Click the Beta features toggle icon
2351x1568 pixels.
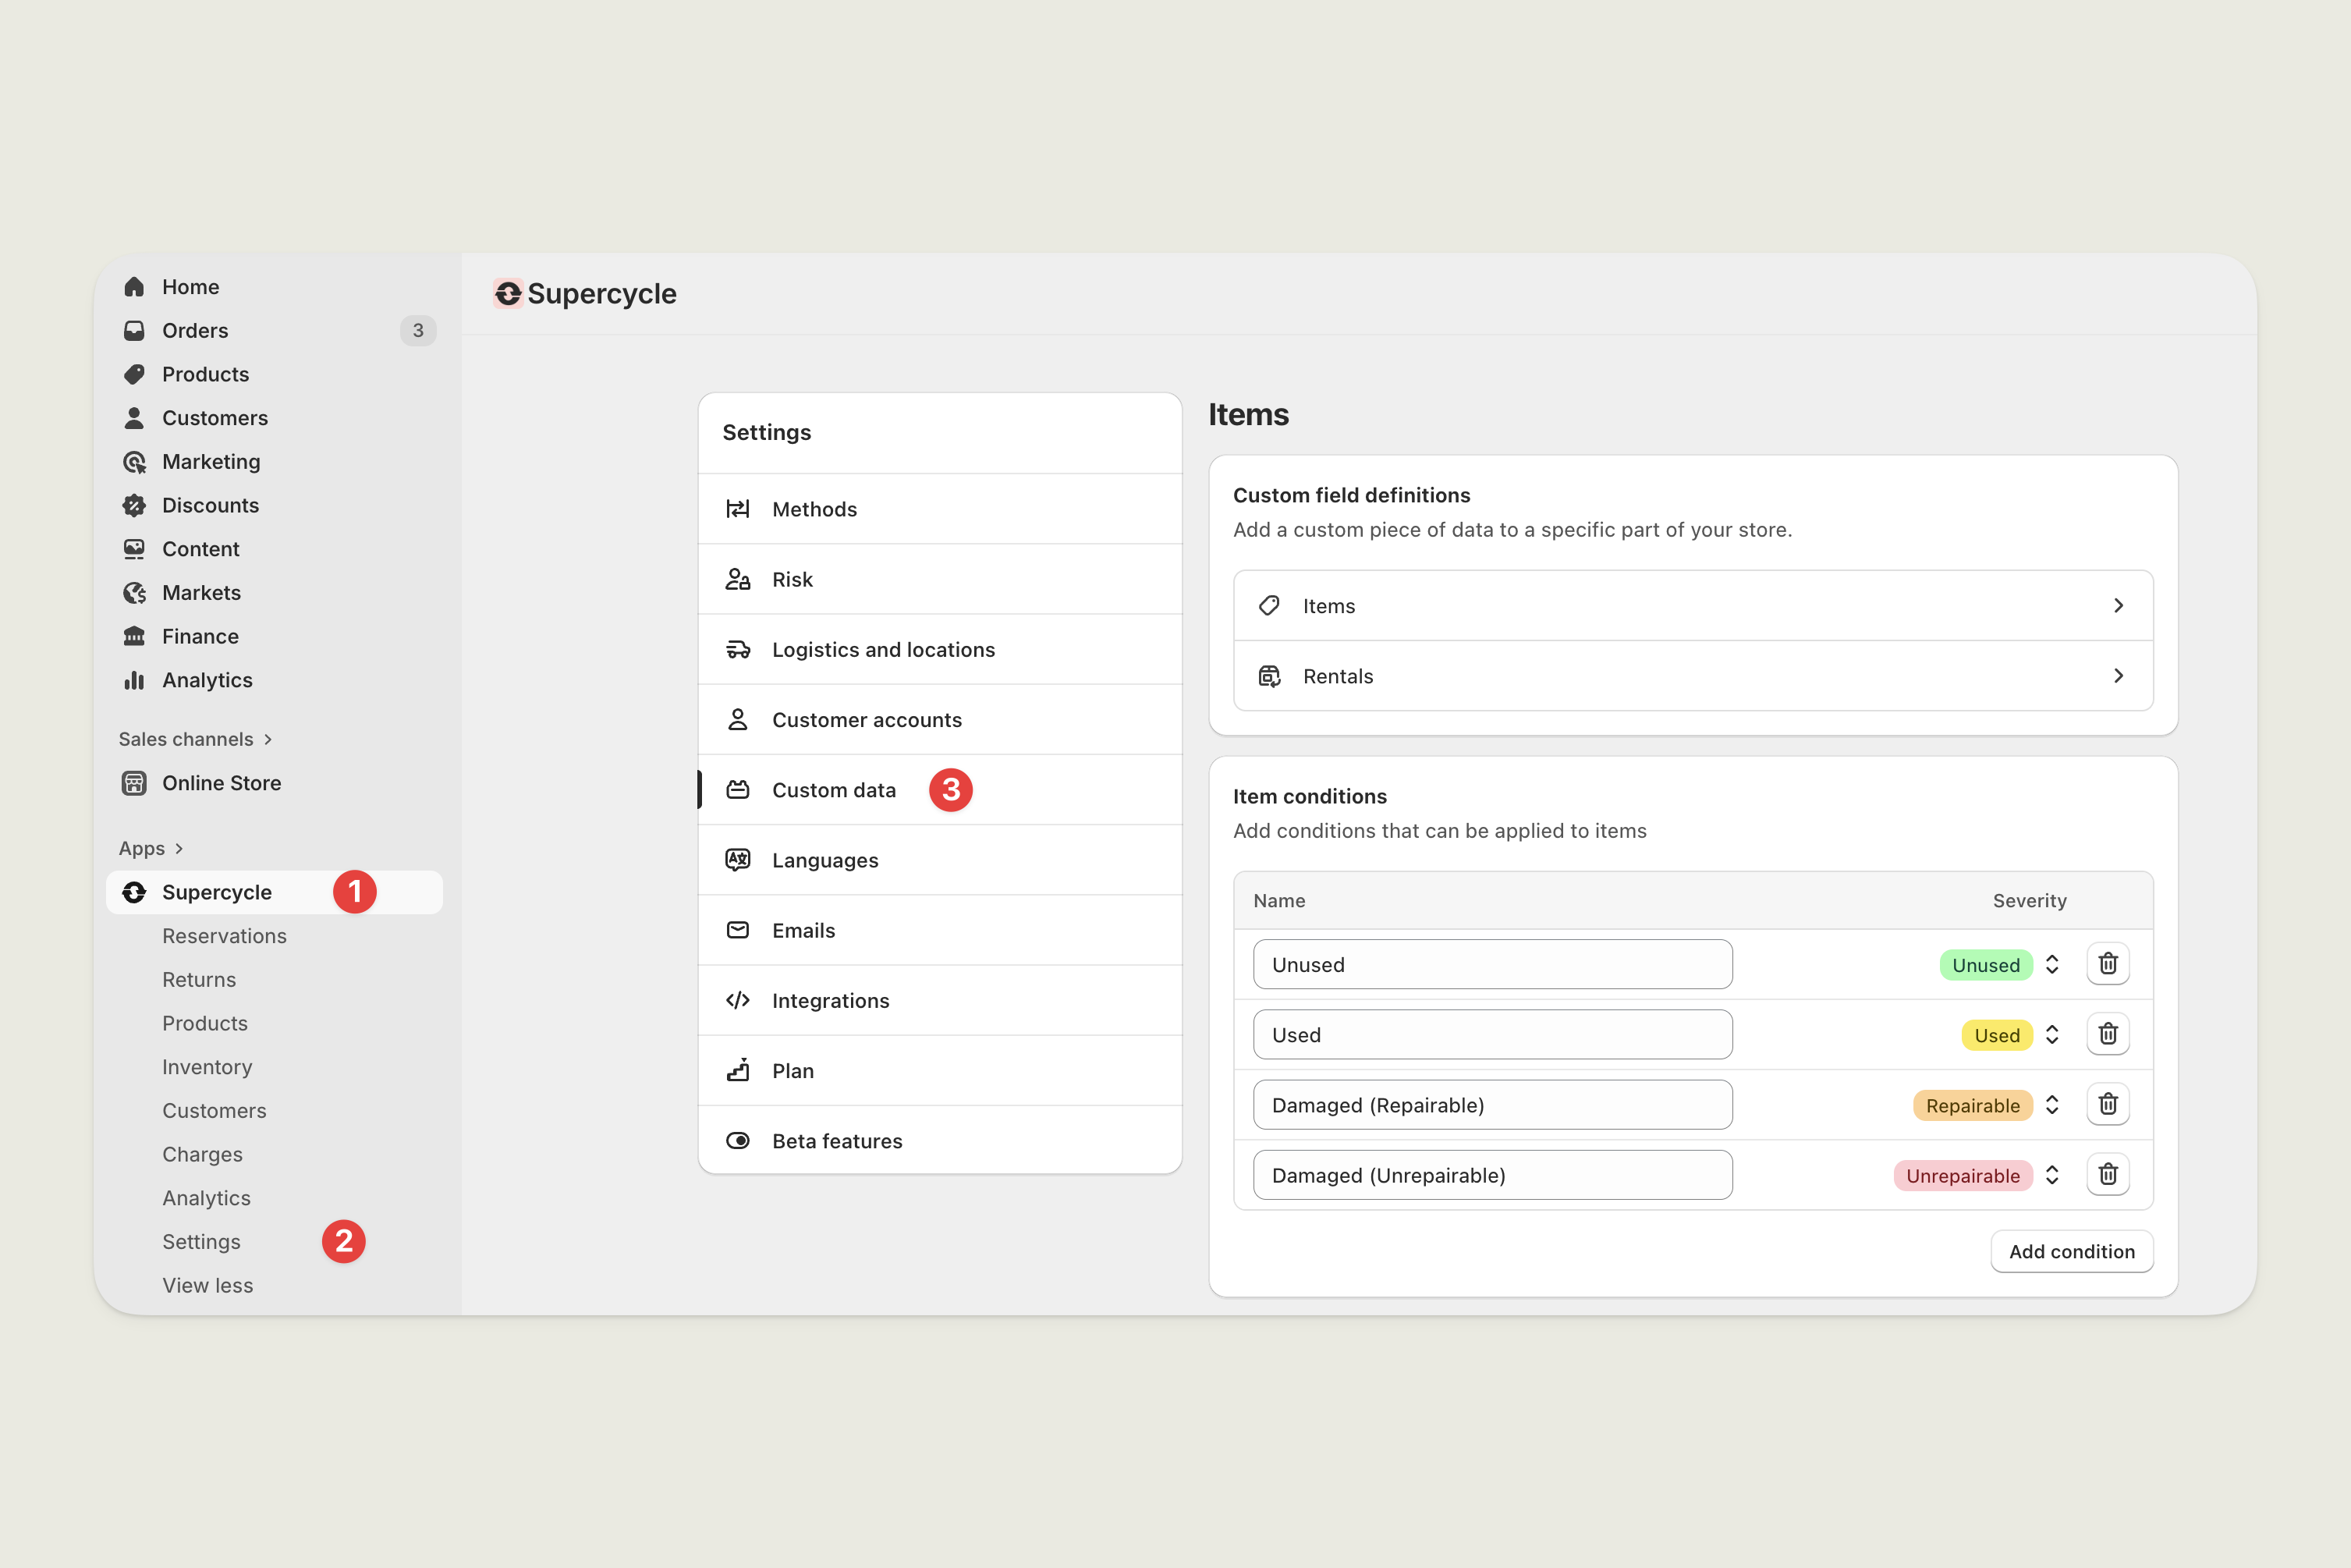(x=738, y=1141)
